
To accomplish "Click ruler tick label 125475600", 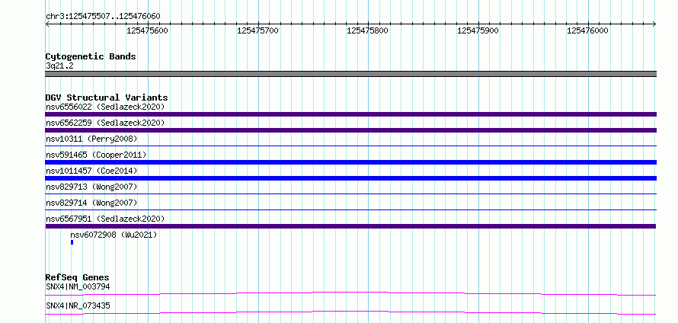I will pos(147,30).
